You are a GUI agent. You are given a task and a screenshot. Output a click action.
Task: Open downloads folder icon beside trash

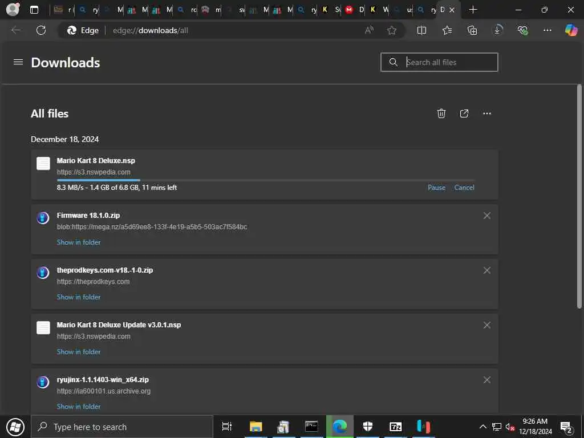pyautogui.click(x=464, y=113)
